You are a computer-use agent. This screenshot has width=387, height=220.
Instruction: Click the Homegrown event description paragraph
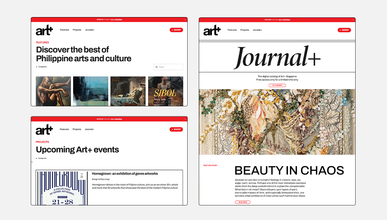click(135, 186)
